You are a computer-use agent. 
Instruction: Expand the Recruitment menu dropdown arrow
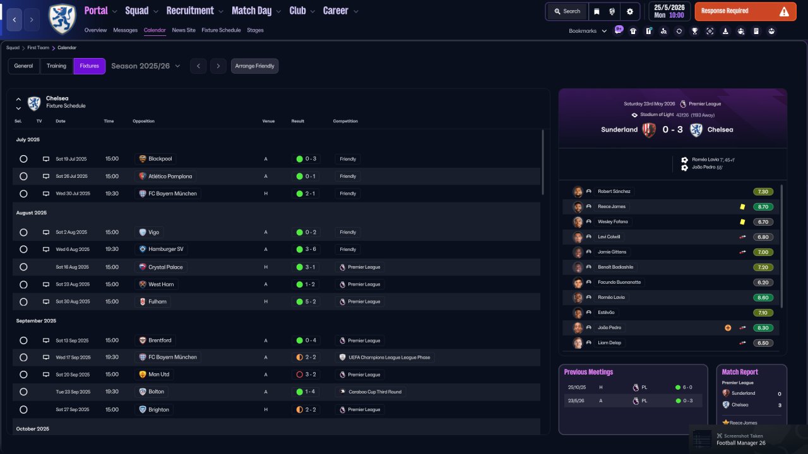pyautogui.click(x=220, y=11)
